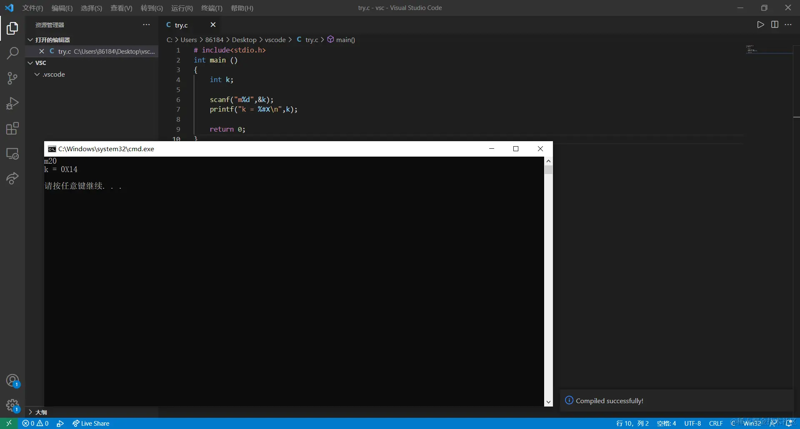This screenshot has height=429, width=800.
Task: Change indentation via 空格: 4
Action: pos(666,423)
